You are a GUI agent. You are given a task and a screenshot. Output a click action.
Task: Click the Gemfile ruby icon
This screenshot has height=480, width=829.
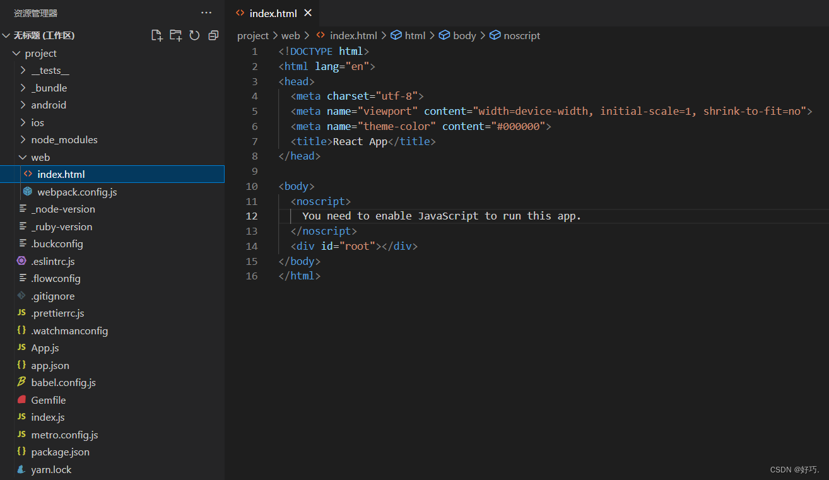21,400
